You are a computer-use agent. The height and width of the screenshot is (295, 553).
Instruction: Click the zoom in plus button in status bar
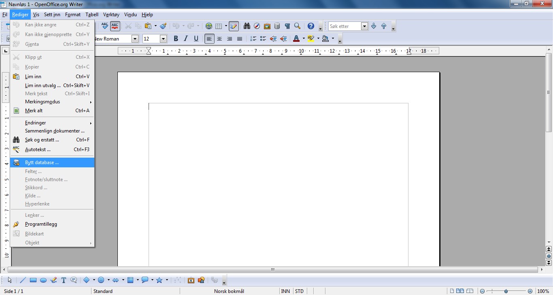point(530,291)
